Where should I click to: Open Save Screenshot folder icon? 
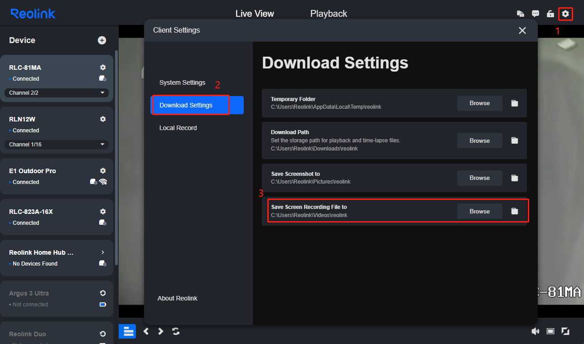(515, 178)
